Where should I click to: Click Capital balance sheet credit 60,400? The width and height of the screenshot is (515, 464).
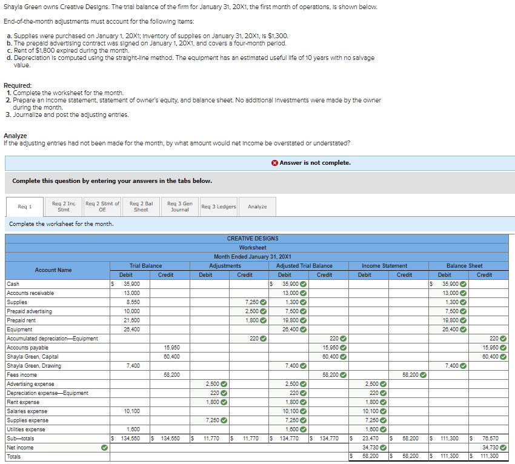click(x=488, y=357)
